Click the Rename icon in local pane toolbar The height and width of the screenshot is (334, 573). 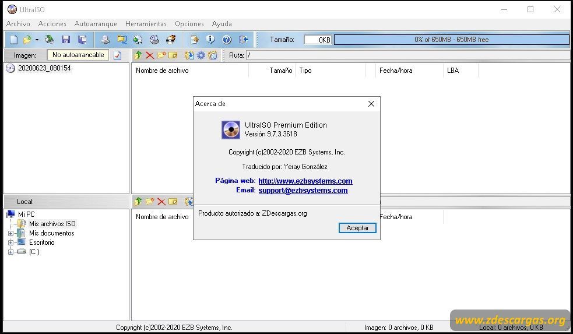(173, 201)
